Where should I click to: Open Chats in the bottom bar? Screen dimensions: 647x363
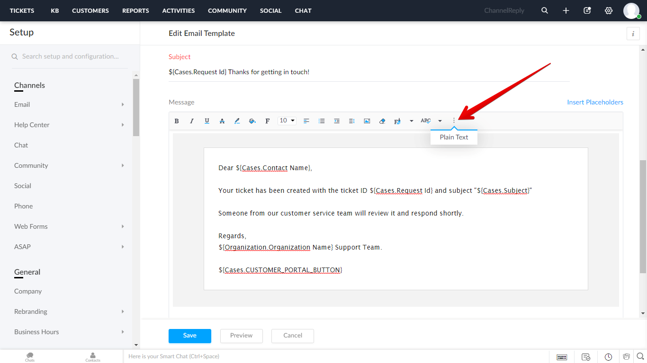30,357
